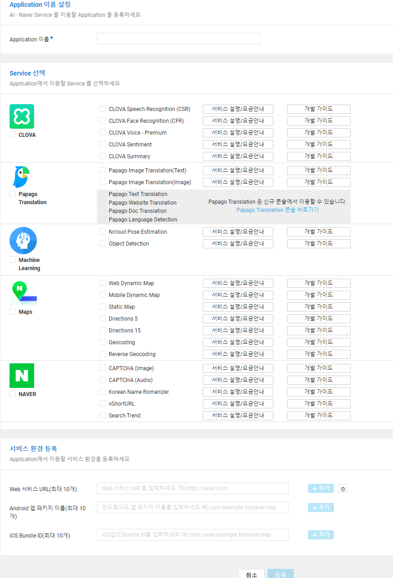Image resolution: width=393 pixels, height=578 pixels.
Task: Click the CLOVA green logo icon
Action: point(22,116)
